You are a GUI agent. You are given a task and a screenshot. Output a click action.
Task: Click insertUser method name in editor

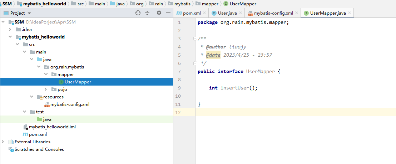tap(235, 88)
